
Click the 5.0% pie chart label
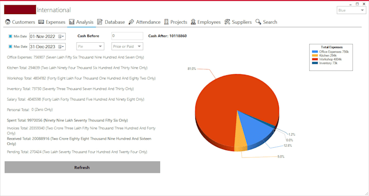(281, 156)
